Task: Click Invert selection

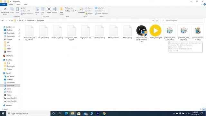Action: tap(101, 14)
